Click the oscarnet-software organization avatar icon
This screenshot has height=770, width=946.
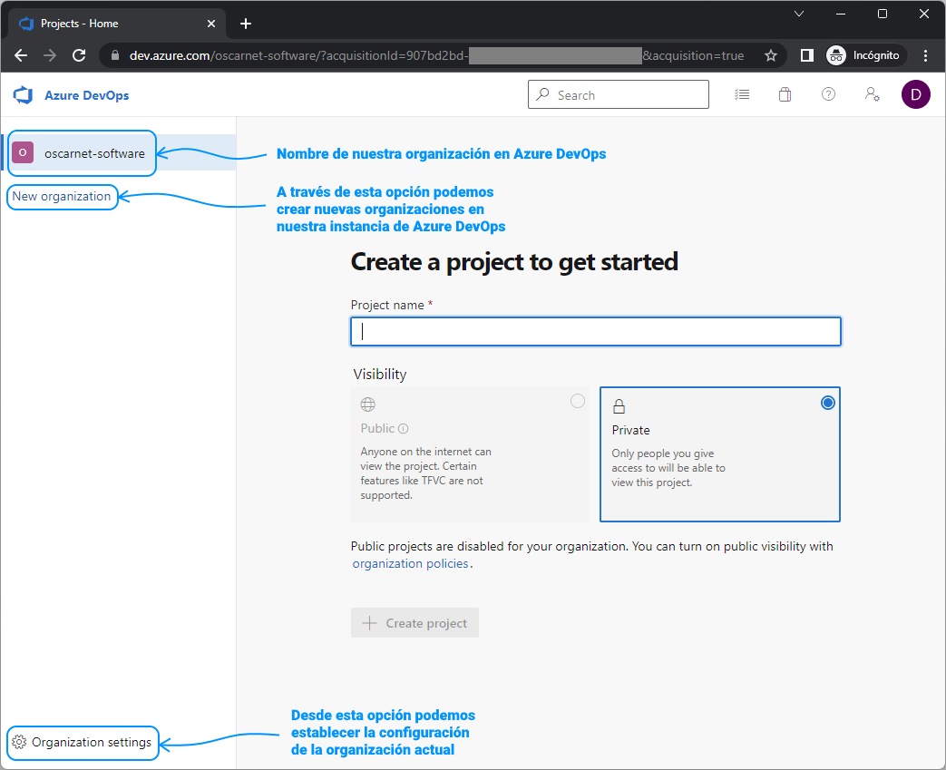coord(23,152)
